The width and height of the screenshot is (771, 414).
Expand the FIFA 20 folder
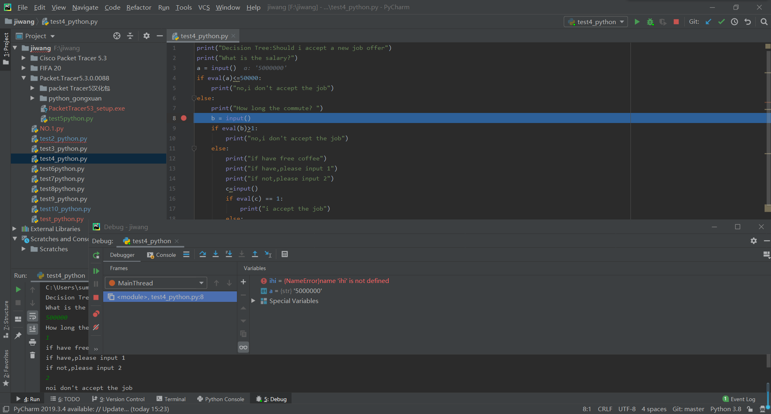click(x=24, y=68)
